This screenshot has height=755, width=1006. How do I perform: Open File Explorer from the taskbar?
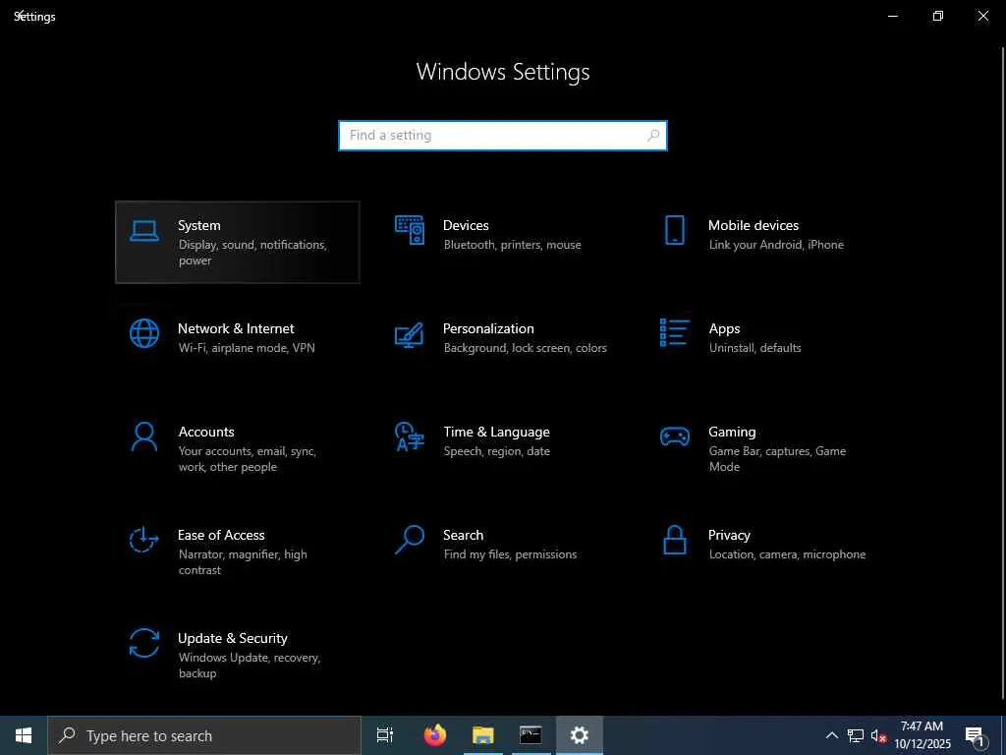[x=483, y=735]
